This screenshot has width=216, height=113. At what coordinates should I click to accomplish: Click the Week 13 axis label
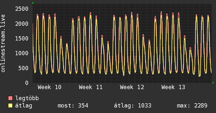point(173,87)
